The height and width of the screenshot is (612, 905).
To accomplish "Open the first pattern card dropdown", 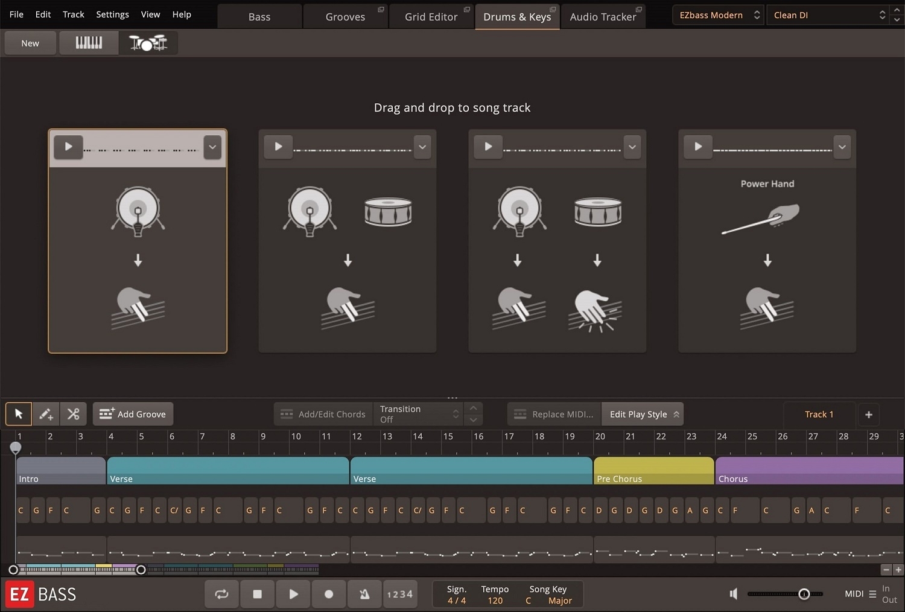I will pyautogui.click(x=212, y=147).
